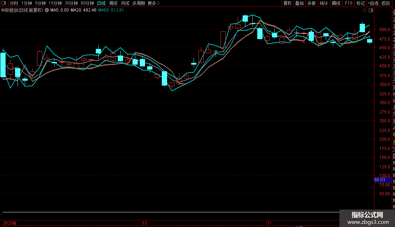Click the 中际旭创(日线.前复权) title

click(22, 10)
